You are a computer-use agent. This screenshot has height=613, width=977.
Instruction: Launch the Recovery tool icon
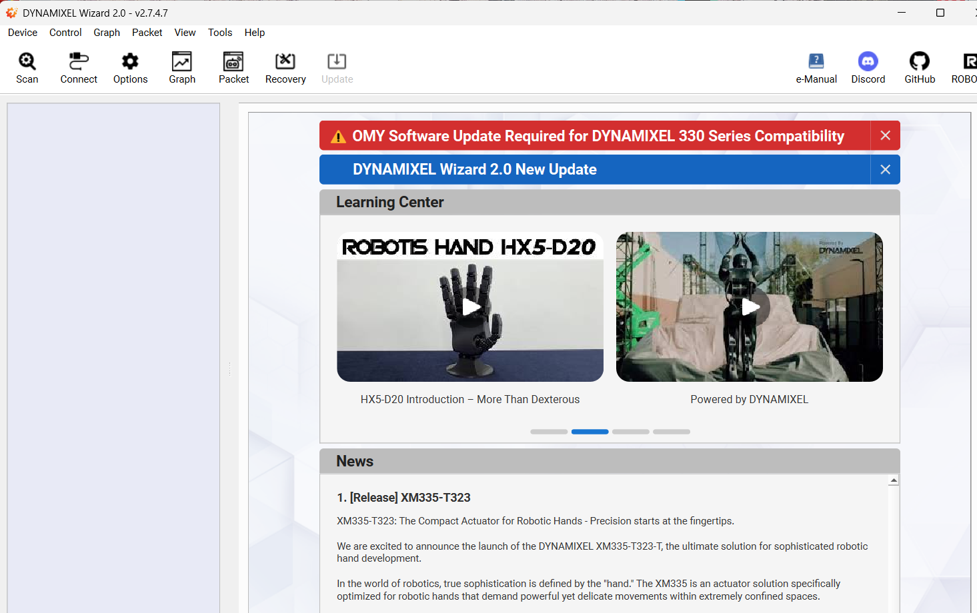pyautogui.click(x=285, y=61)
